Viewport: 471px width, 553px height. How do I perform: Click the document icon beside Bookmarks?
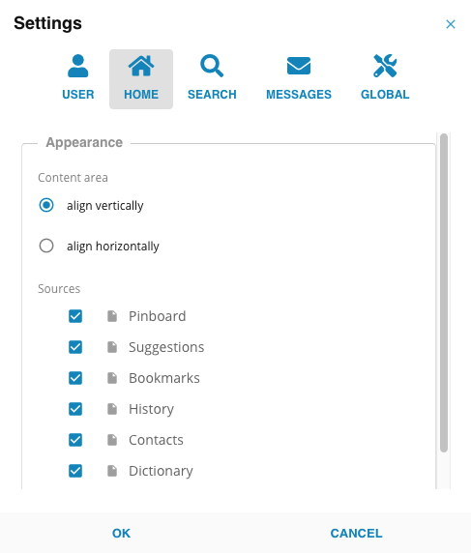point(112,378)
